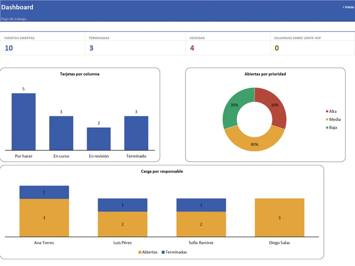Select the 'En revisión' bar
The height and width of the screenshot is (266, 355).
coord(99,139)
